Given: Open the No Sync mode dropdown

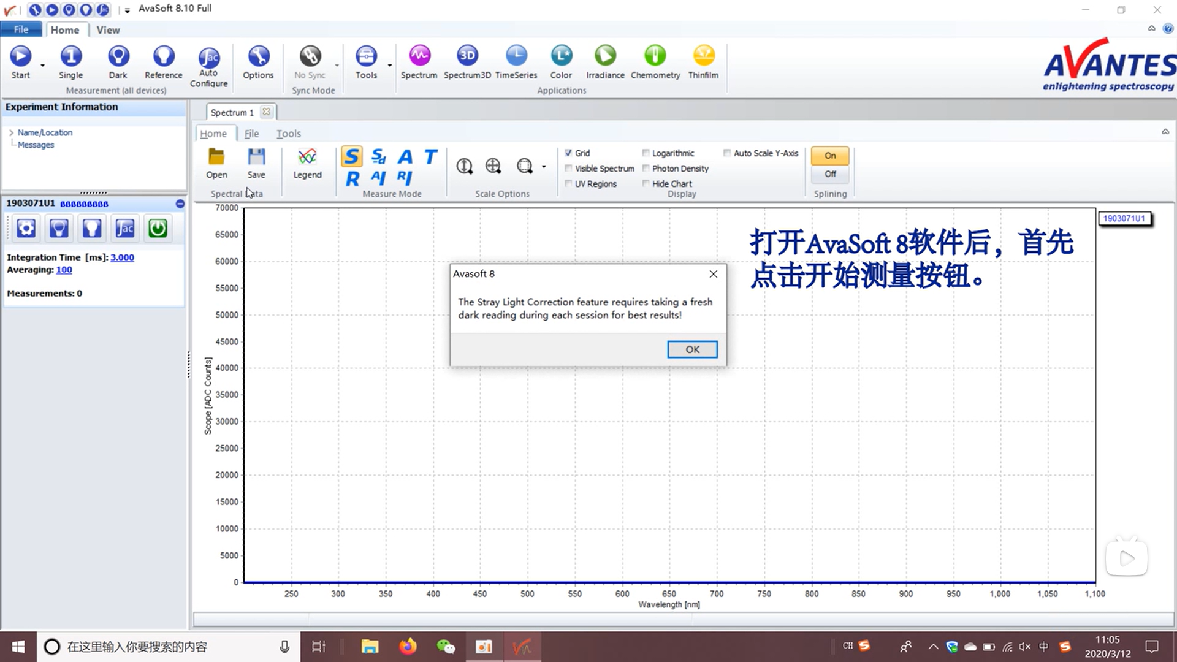Looking at the screenshot, I should click(336, 64).
